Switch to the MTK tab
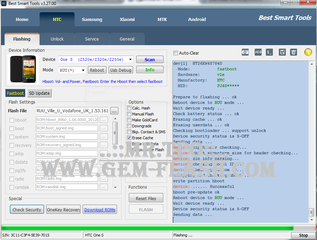Screen dimensions: 317x240 [x=162, y=19]
